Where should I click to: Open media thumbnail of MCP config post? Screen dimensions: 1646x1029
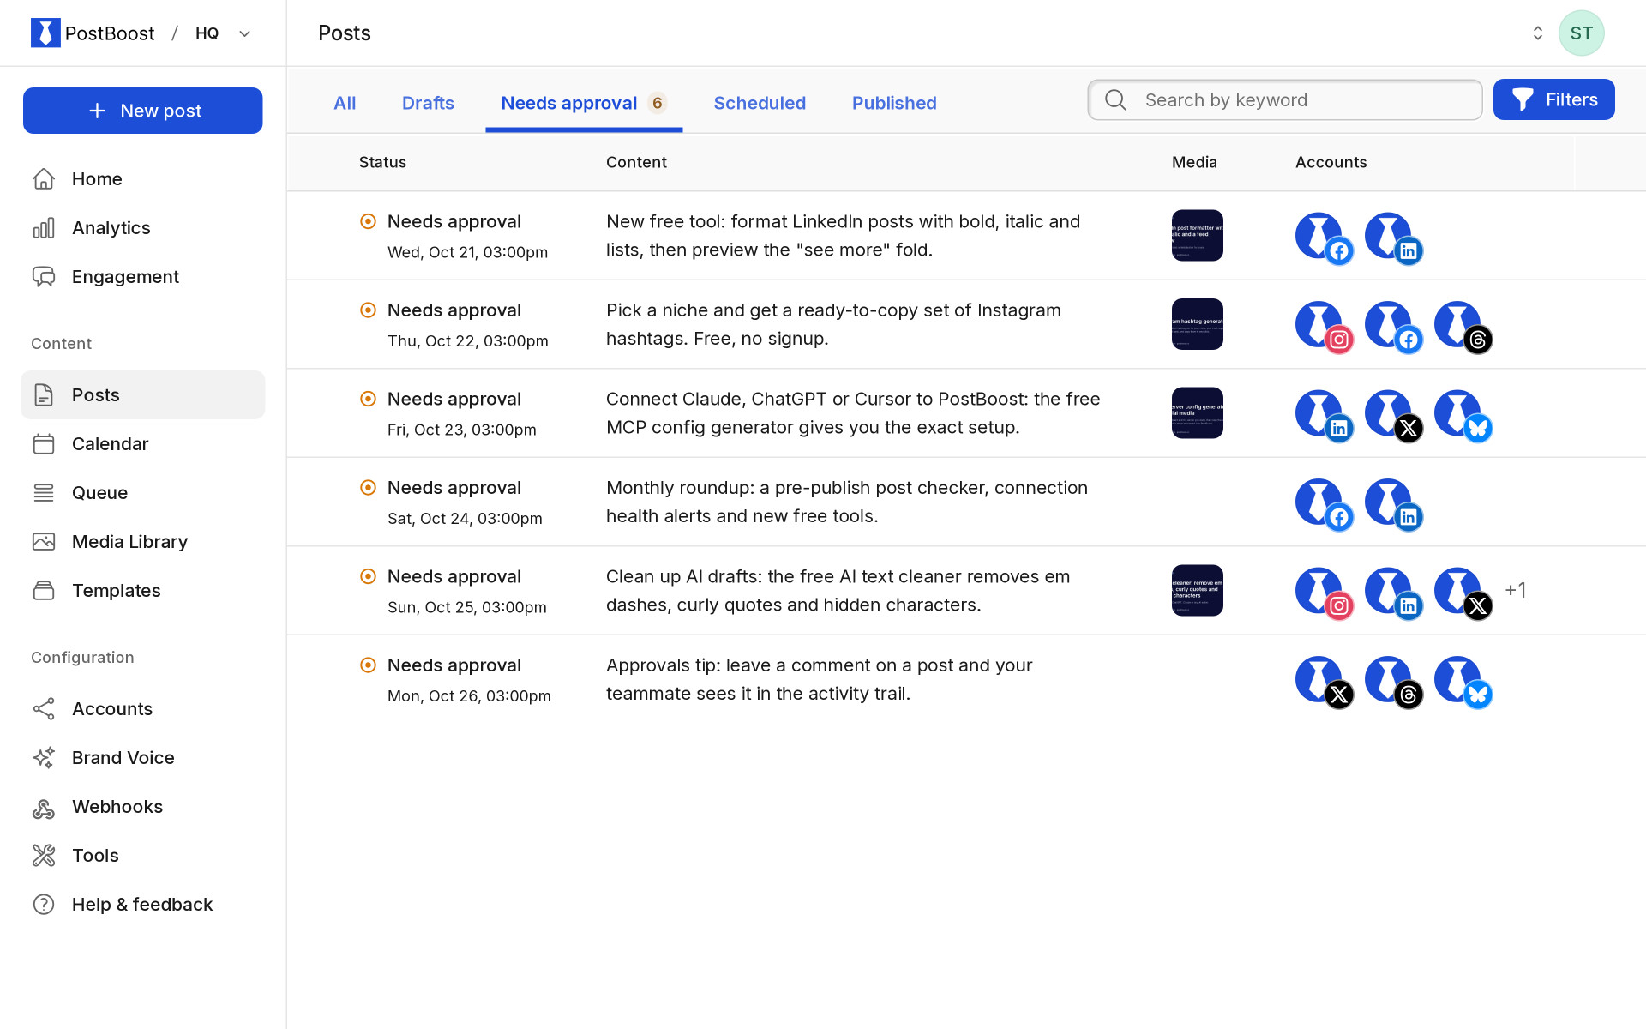1197,412
